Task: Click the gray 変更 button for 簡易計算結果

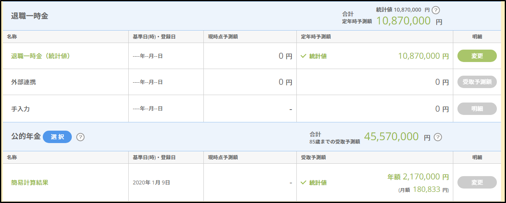Action: tap(477, 182)
